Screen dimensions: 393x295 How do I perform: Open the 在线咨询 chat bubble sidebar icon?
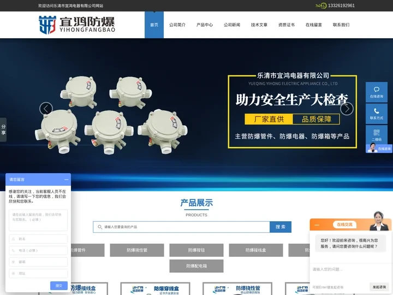point(377,92)
